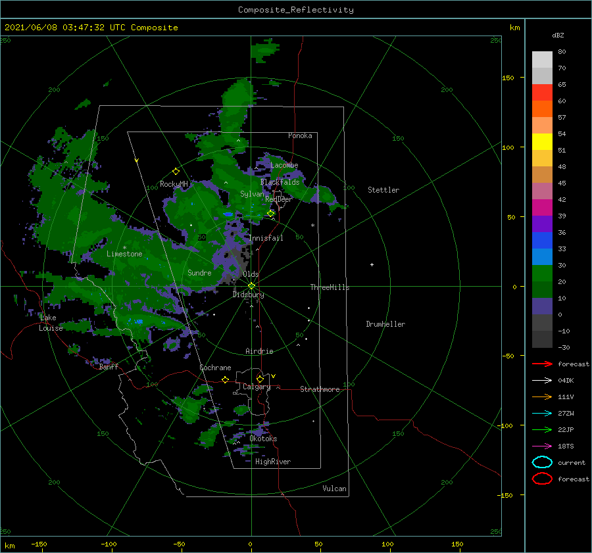Click the Lacombe city label

tap(284, 165)
